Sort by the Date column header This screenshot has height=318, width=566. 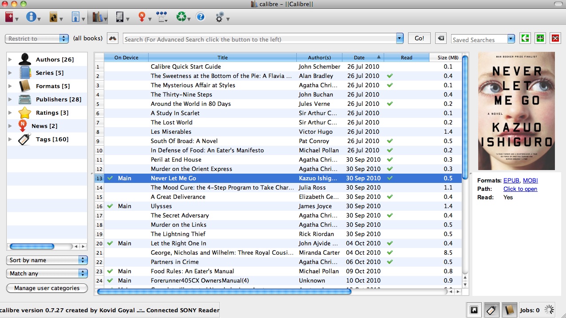pos(363,58)
